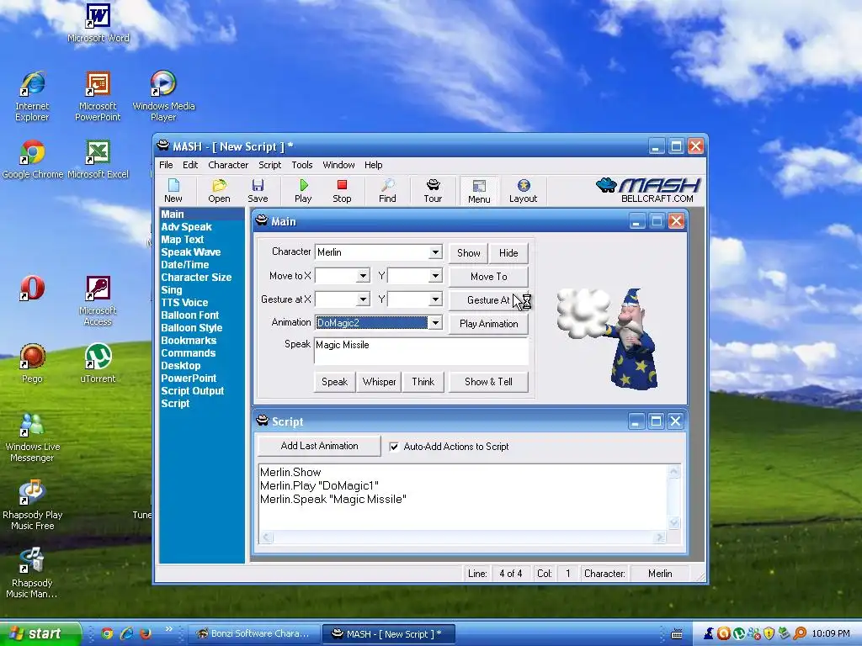
Task: Select the Pego desktop icon
Action: (32, 363)
